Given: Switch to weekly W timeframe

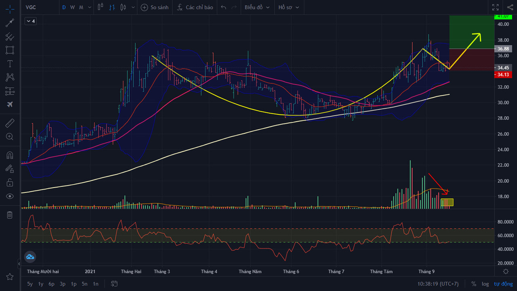Looking at the screenshot, I should pos(72,7).
